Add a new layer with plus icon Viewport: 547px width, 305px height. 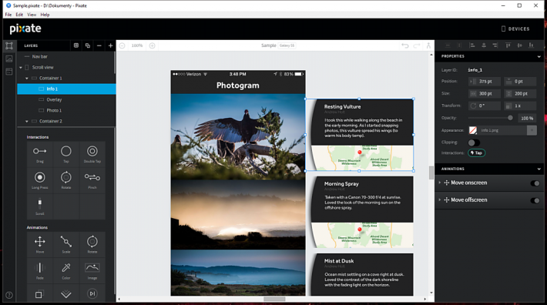111,45
